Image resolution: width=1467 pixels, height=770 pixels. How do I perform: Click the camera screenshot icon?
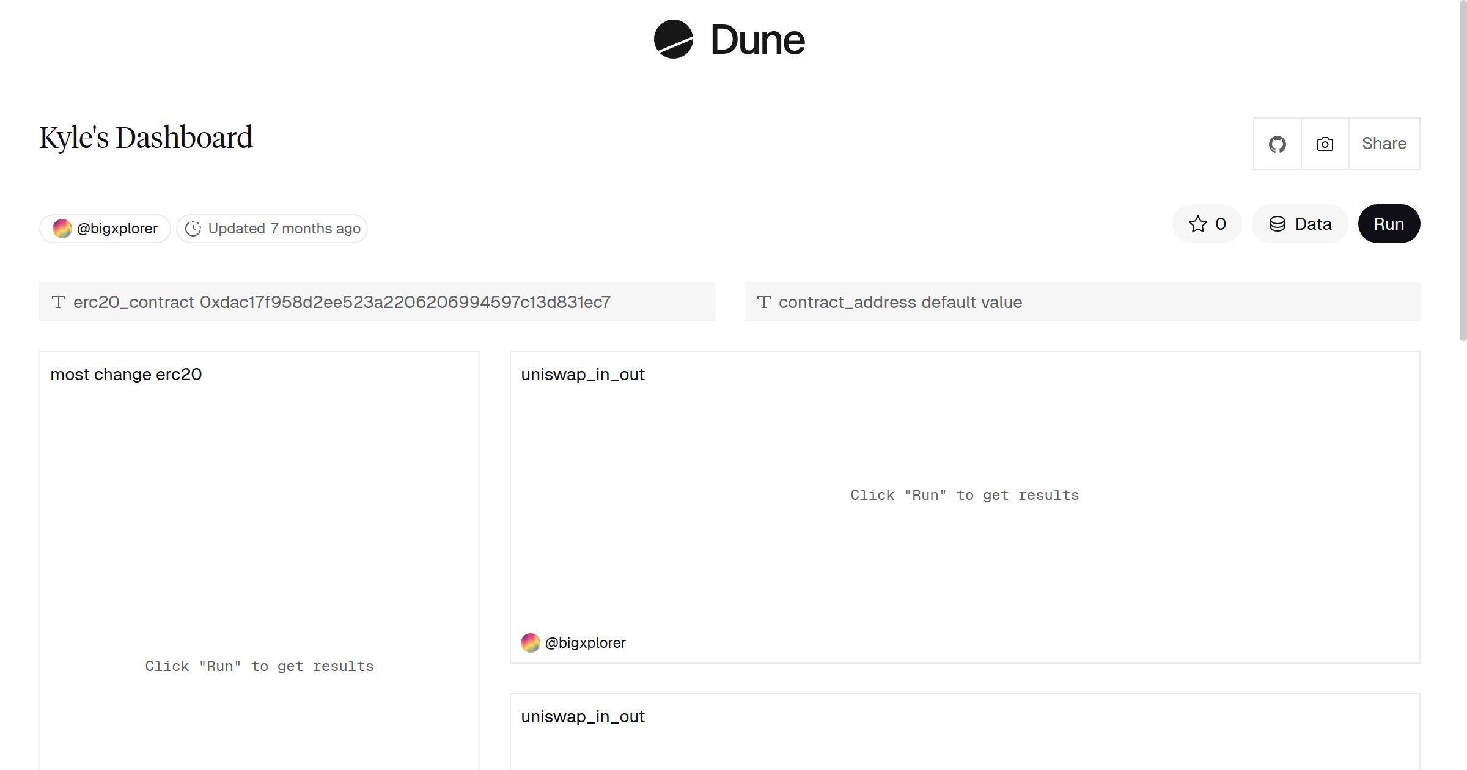pos(1325,144)
